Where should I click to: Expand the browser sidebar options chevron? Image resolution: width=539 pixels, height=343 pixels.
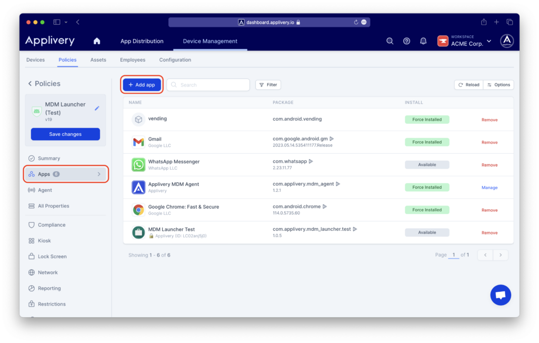[66, 22]
